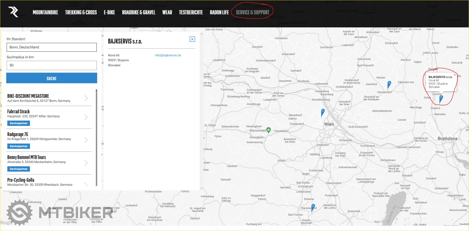Viewport: 469px width, 231px height.
Task: Click the Radon logo icon
Action: coord(13,12)
